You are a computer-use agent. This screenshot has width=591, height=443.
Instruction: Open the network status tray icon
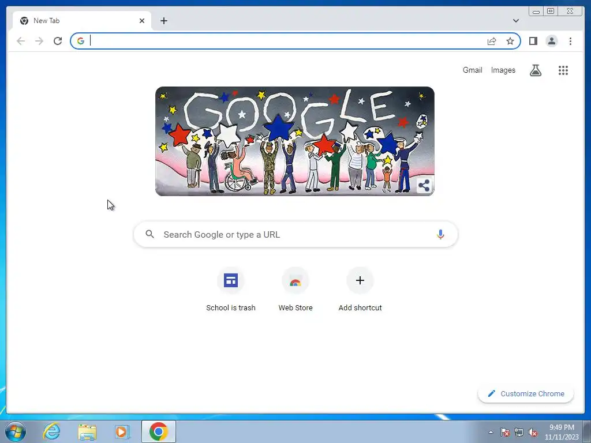(519, 432)
